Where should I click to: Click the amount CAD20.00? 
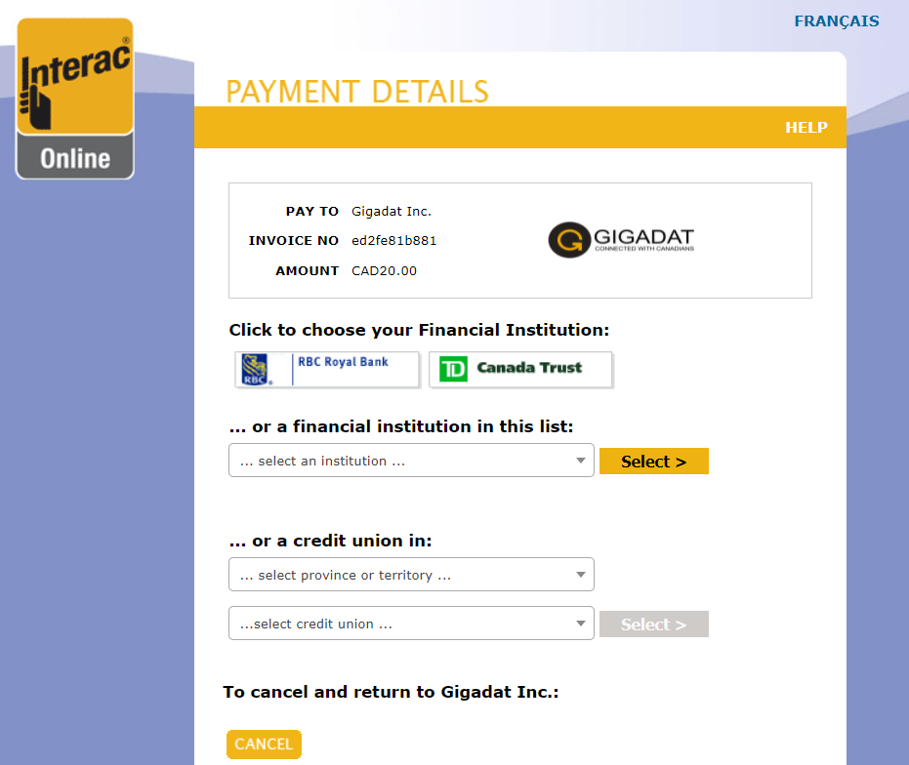385,270
